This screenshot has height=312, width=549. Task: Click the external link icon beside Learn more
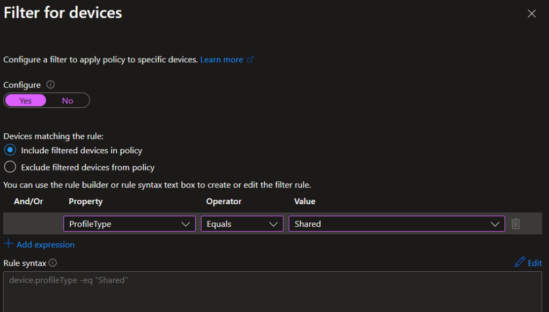(250, 60)
